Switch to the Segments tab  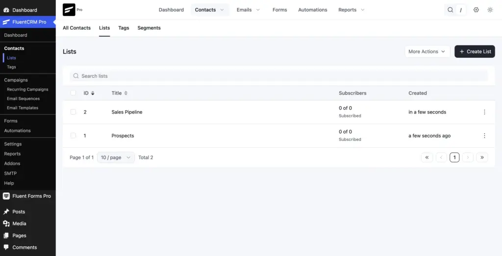(149, 28)
